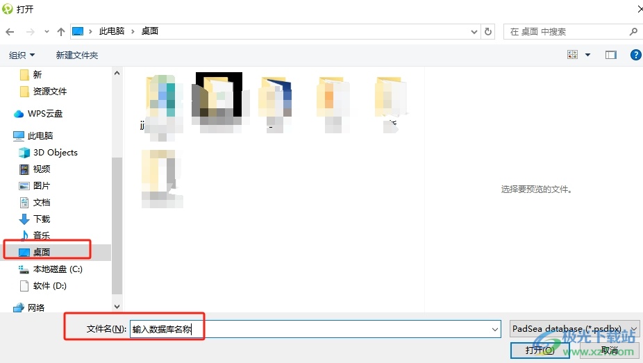Change view layout with the view icon

[572, 55]
